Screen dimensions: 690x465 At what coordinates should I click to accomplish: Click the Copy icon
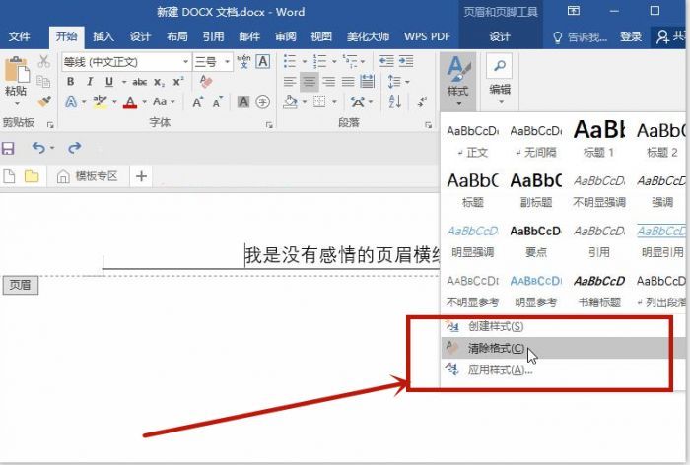[43, 82]
